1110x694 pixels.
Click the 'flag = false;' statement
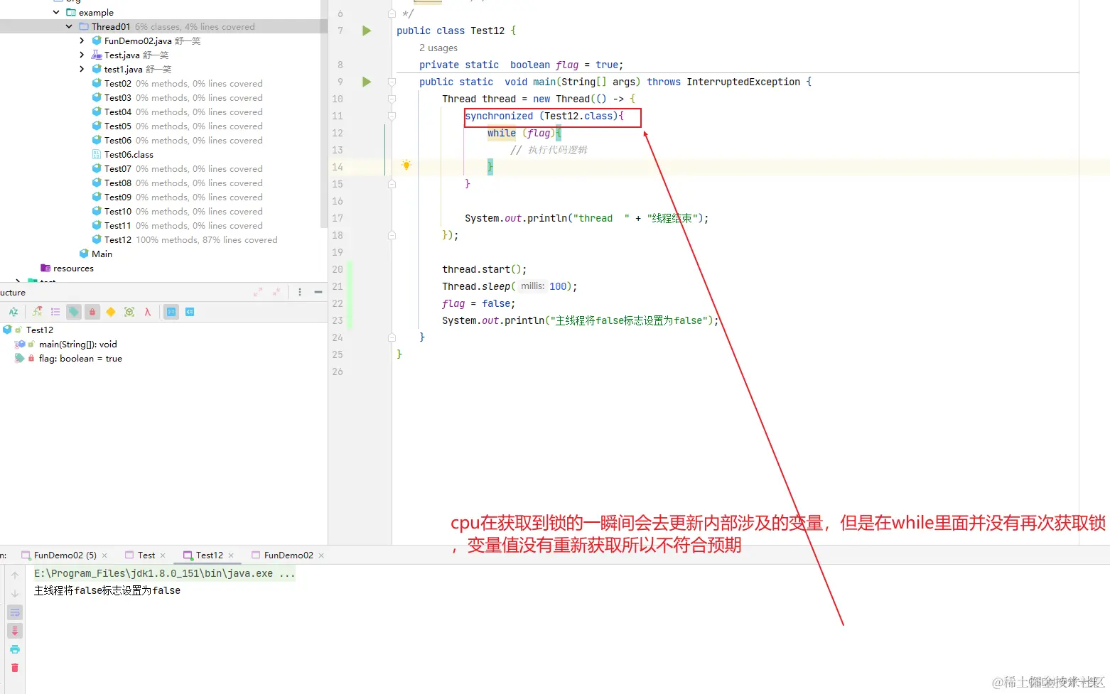(478, 303)
